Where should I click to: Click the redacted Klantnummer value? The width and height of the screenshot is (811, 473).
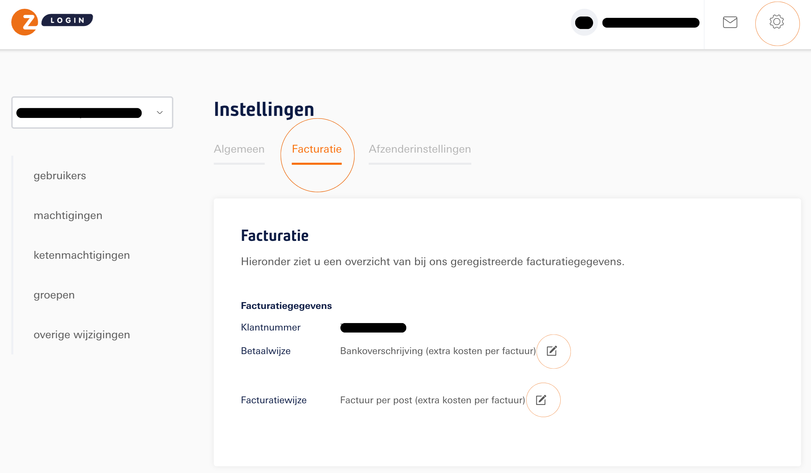point(373,327)
